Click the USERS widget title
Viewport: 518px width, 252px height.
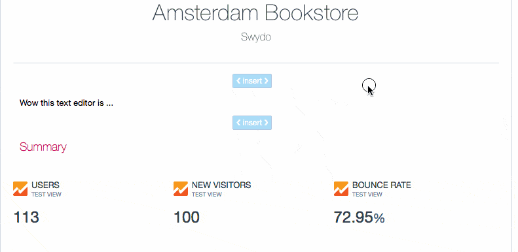pyautogui.click(x=45, y=185)
